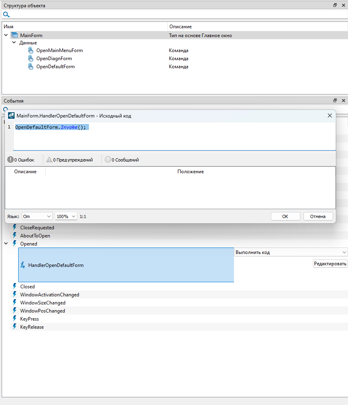Viewport: 348px width, 405px height.
Task: Toggle the 0 Ошибок error filter
Action: pyautogui.click(x=21, y=160)
